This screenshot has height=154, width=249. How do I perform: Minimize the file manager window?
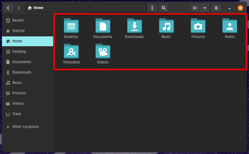(x=229, y=8)
